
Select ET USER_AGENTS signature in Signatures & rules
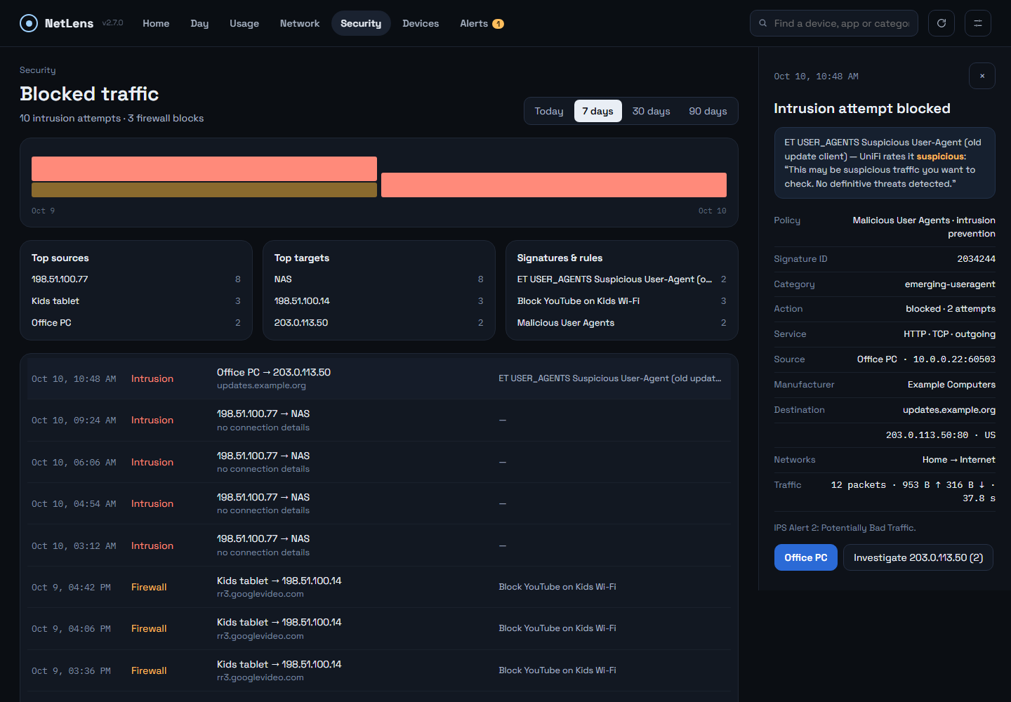click(622, 279)
